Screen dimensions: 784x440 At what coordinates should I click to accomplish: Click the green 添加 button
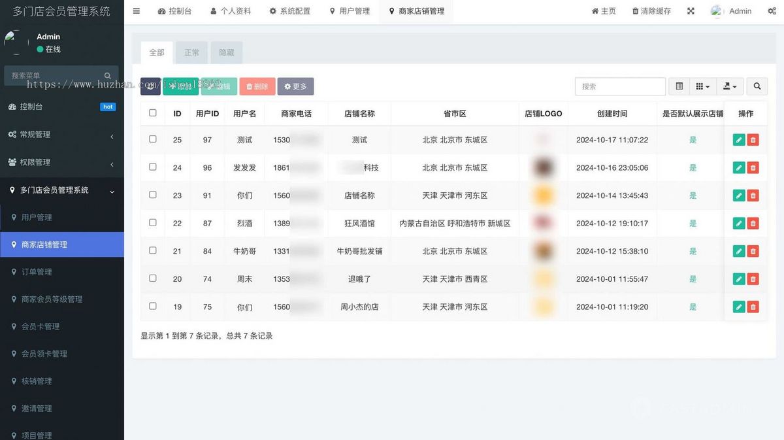[x=180, y=86]
